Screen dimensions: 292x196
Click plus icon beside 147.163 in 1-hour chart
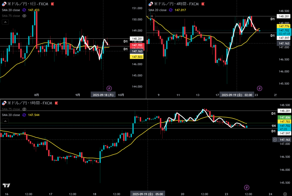[x=275, y=140]
